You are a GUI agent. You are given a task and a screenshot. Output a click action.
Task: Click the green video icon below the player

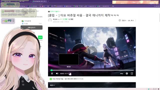click(x=51, y=79)
